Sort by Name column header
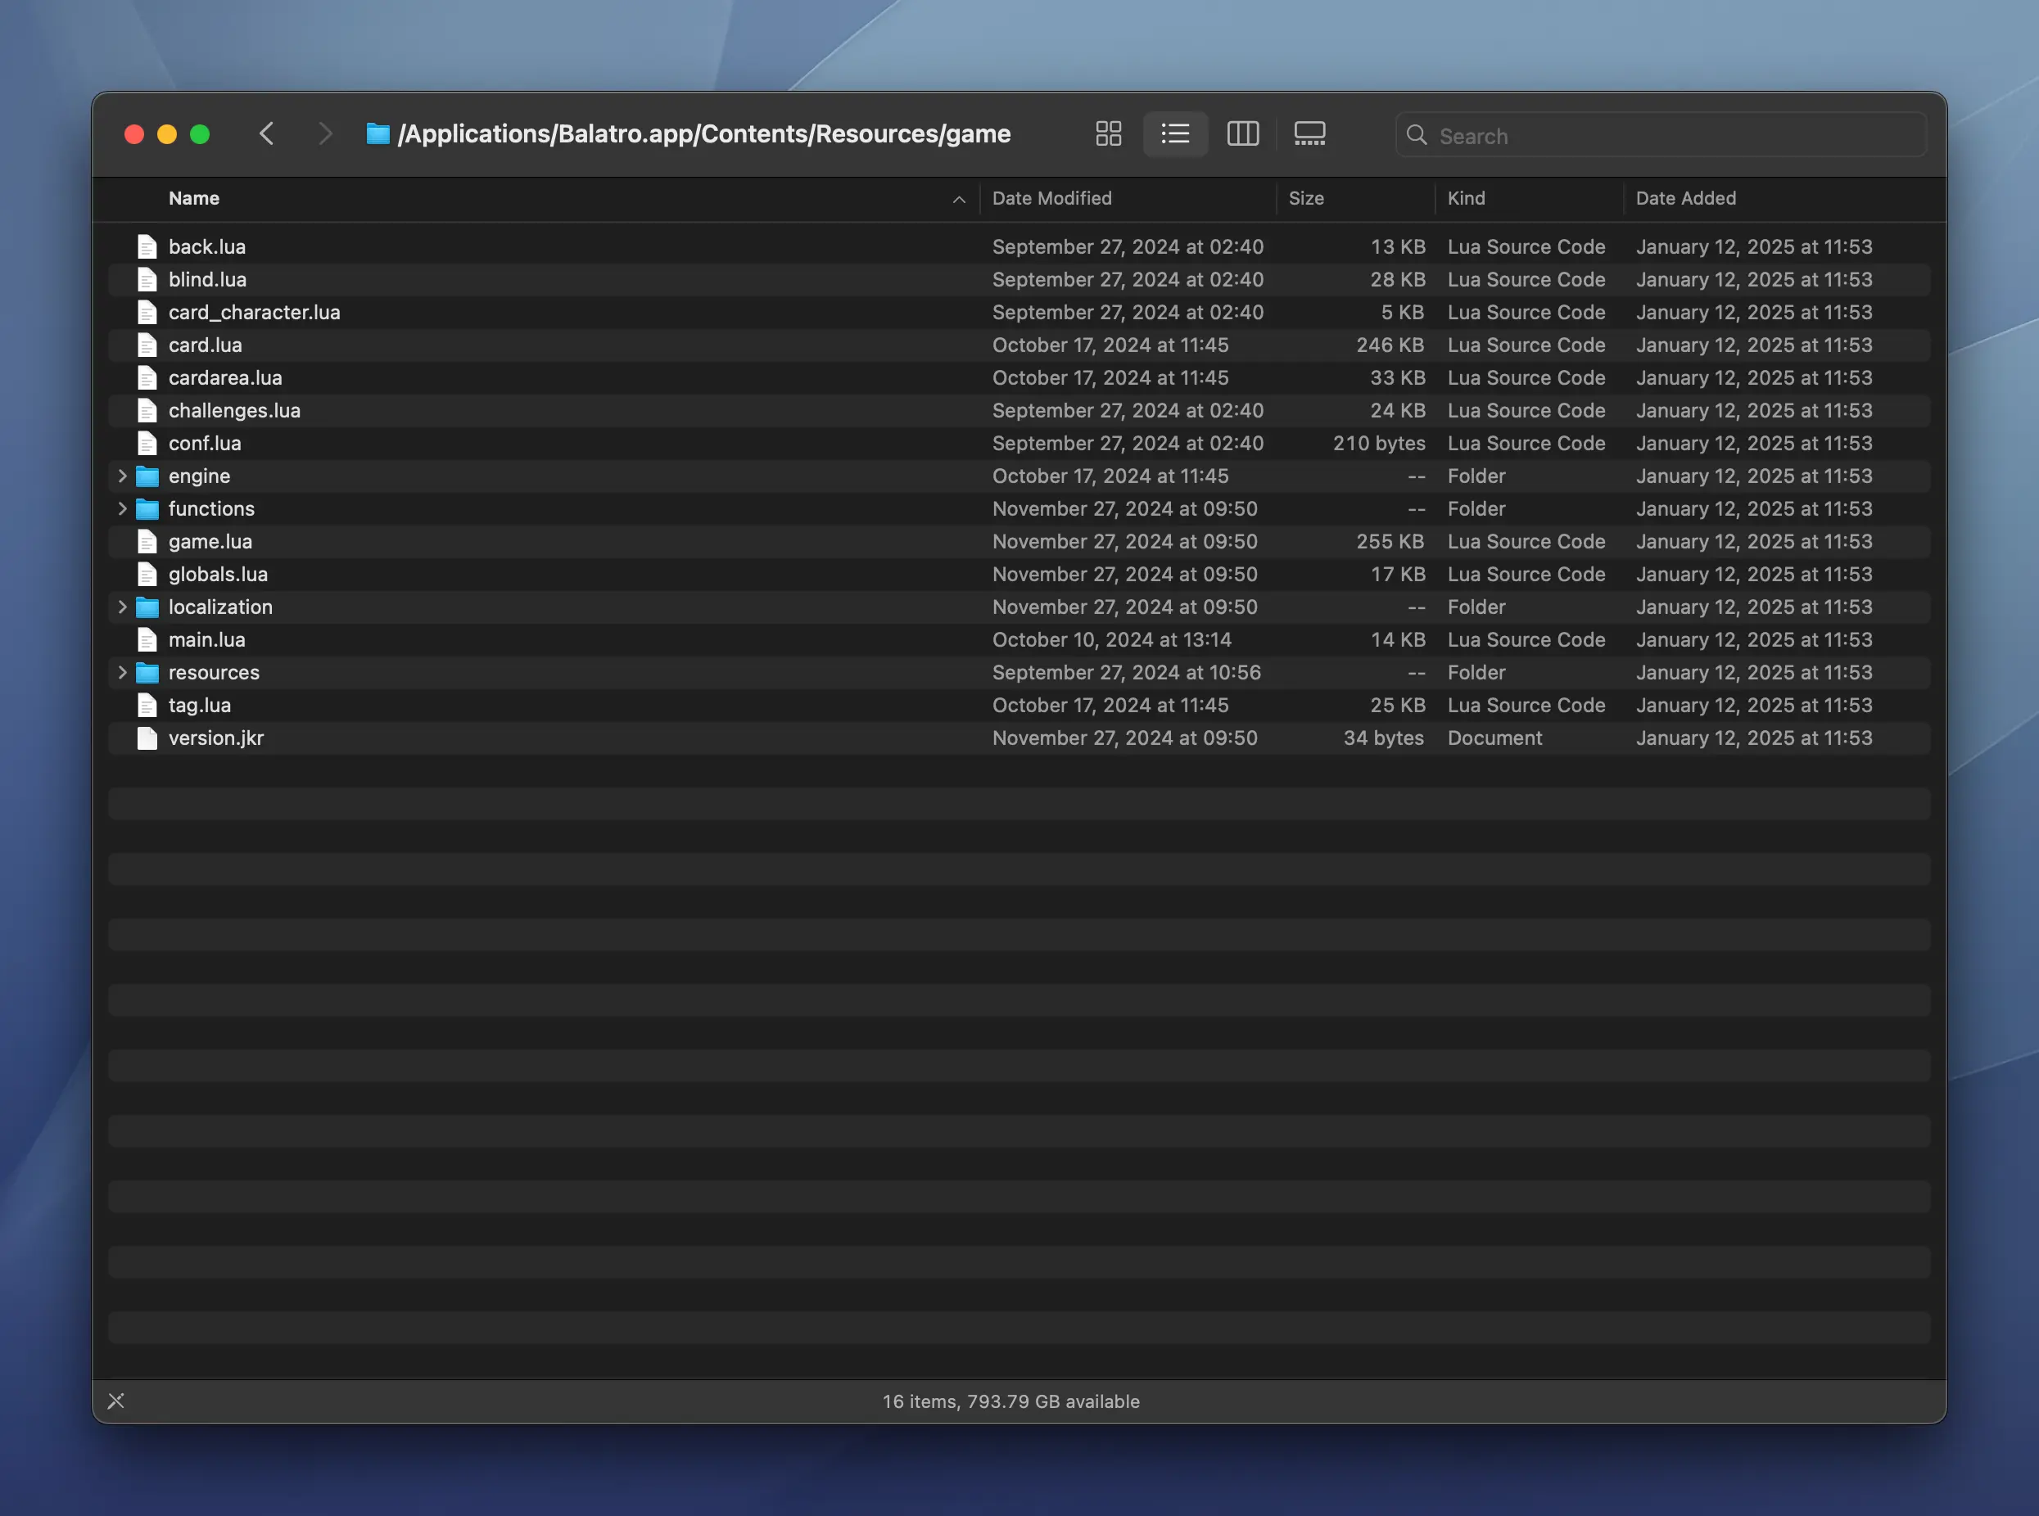 click(x=194, y=198)
